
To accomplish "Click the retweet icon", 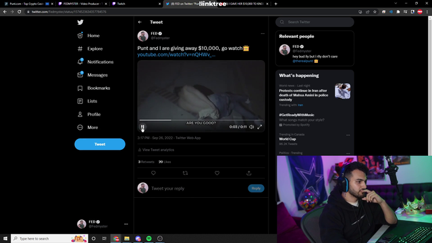I will click(185, 173).
